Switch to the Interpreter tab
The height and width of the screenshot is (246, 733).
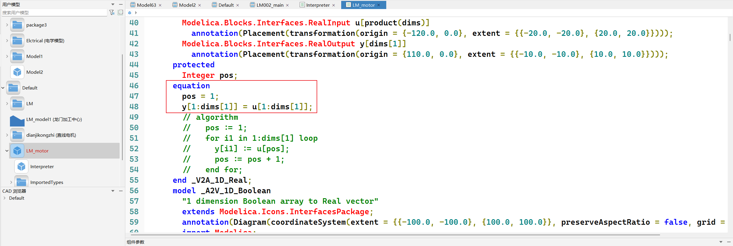317,5
